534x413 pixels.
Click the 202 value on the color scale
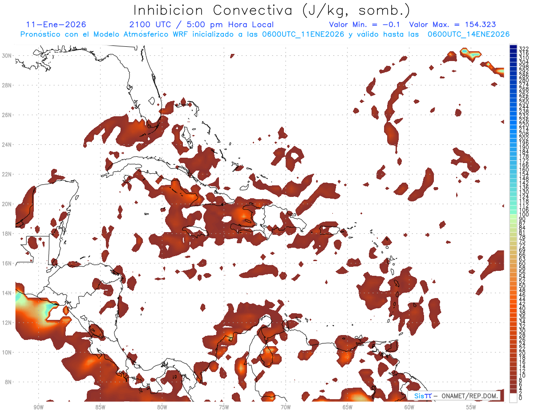(x=524, y=138)
